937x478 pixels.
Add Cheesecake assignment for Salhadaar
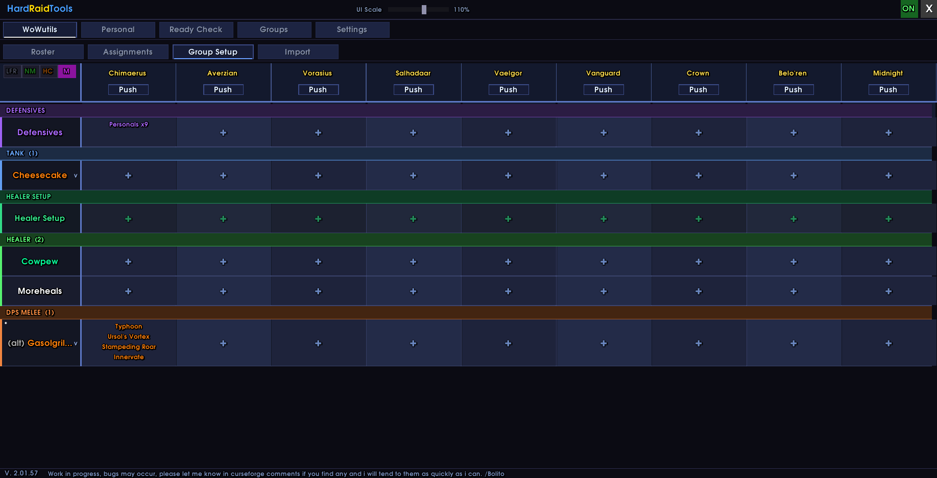point(413,175)
